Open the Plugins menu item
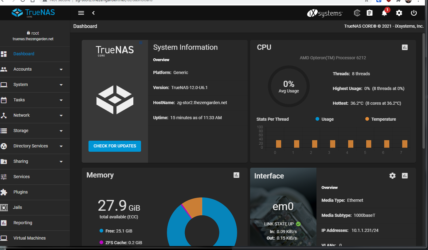Image resolution: width=428 pixels, height=250 pixels. (x=35, y=192)
